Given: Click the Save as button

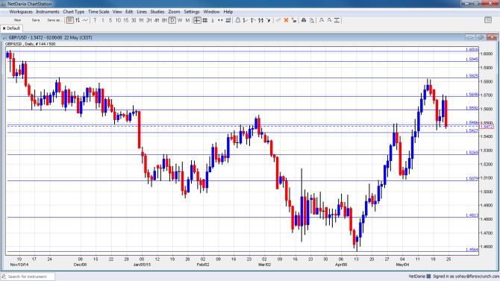Looking at the screenshot, I should pos(54,20).
